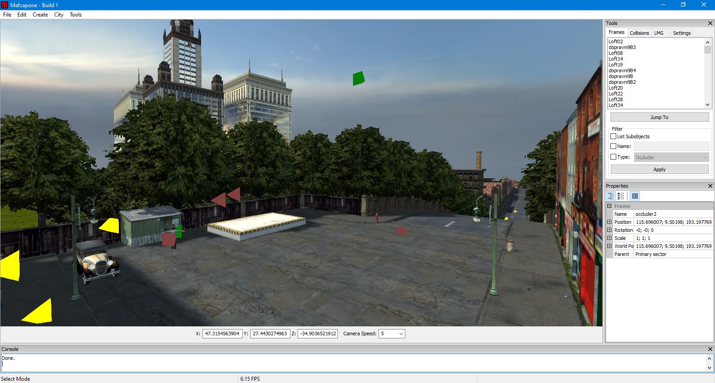Switch to the Collisions tab
This screenshot has height=383, width=715.
click(639, 33)
